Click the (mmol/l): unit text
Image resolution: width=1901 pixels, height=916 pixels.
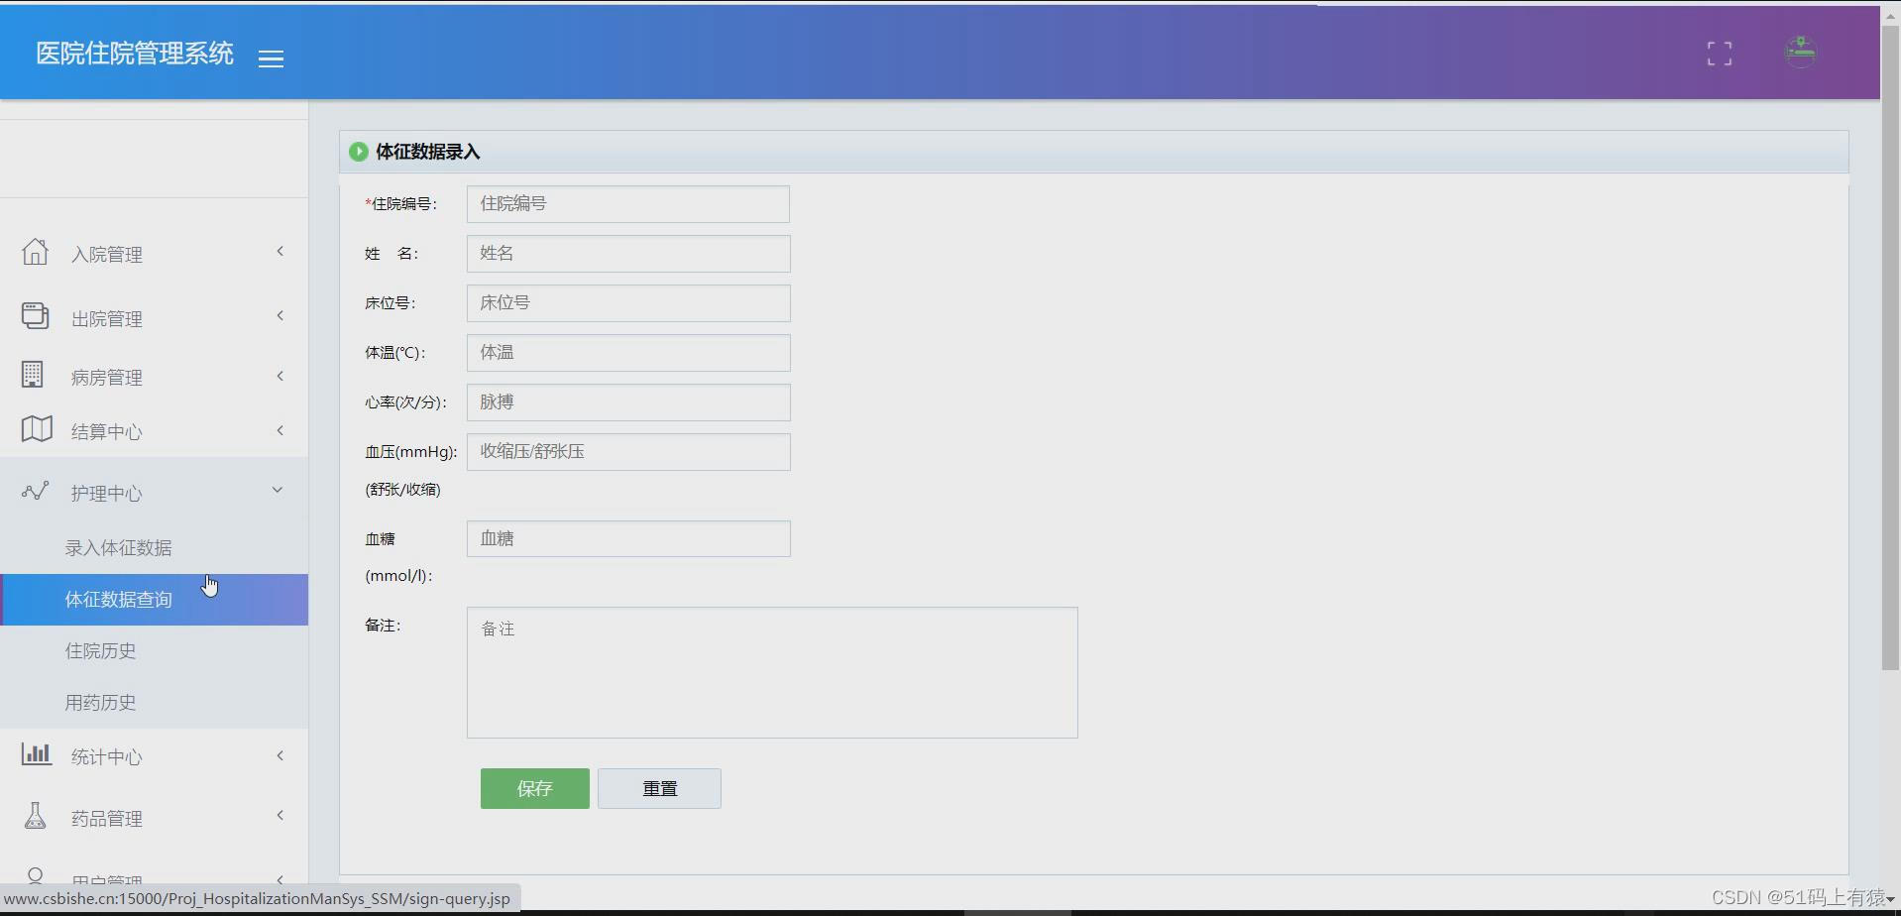click(398, 576)
